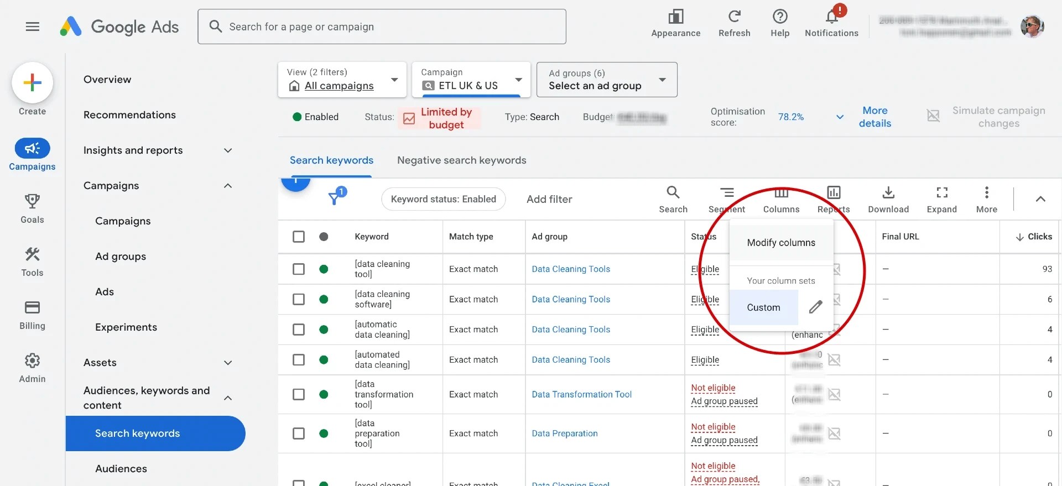Open Admin in the left rail
This screenshot has height=486, width=1062.
click(32, 368)
